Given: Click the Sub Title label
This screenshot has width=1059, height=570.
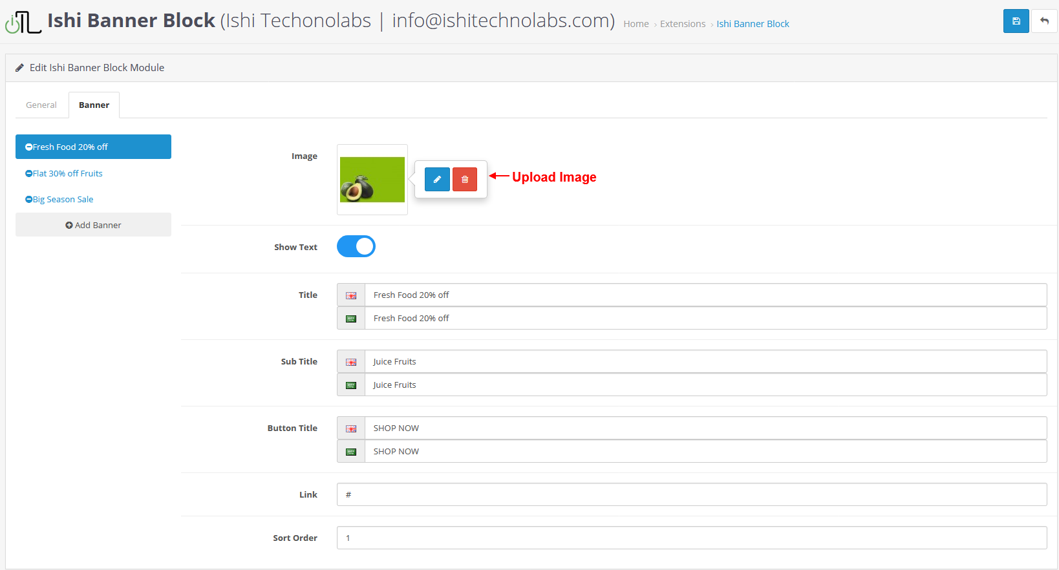Looking at the screenshot, I should 299,361.
